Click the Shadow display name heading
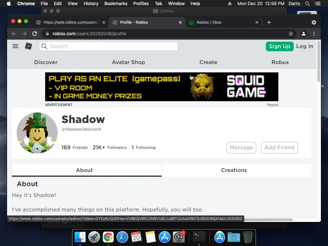328x246 pixels. click(x=83, y=119)
